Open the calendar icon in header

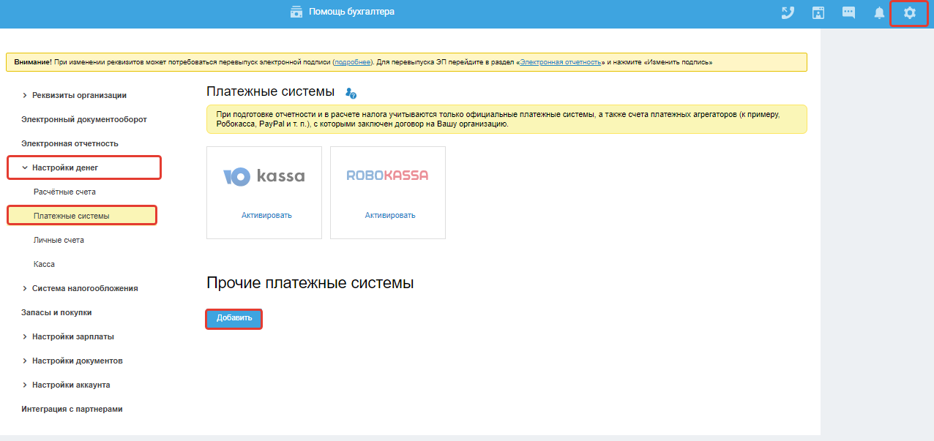(x=818, y=12)
